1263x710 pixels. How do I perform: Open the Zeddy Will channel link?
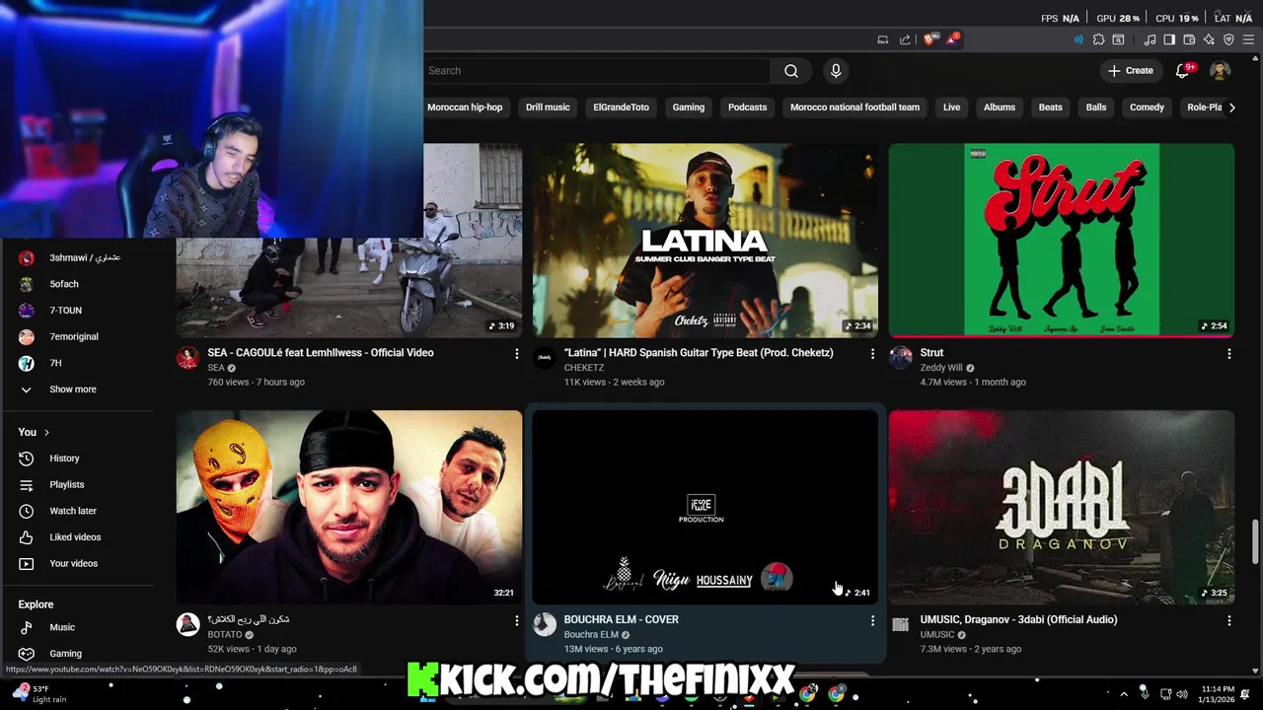(x=940, y=368)
